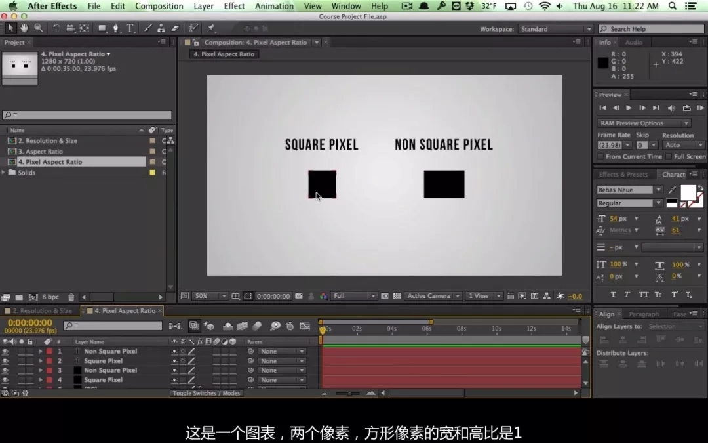Click the viewer snapshot camera icon
This screenshot has width=708, height=443.
point(299,296)
